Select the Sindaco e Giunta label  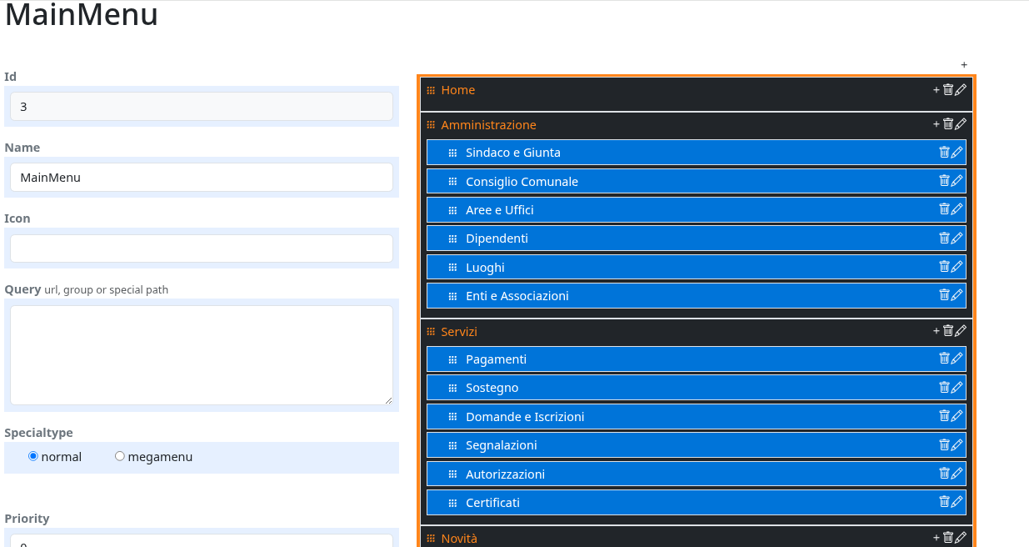(513, 153)
